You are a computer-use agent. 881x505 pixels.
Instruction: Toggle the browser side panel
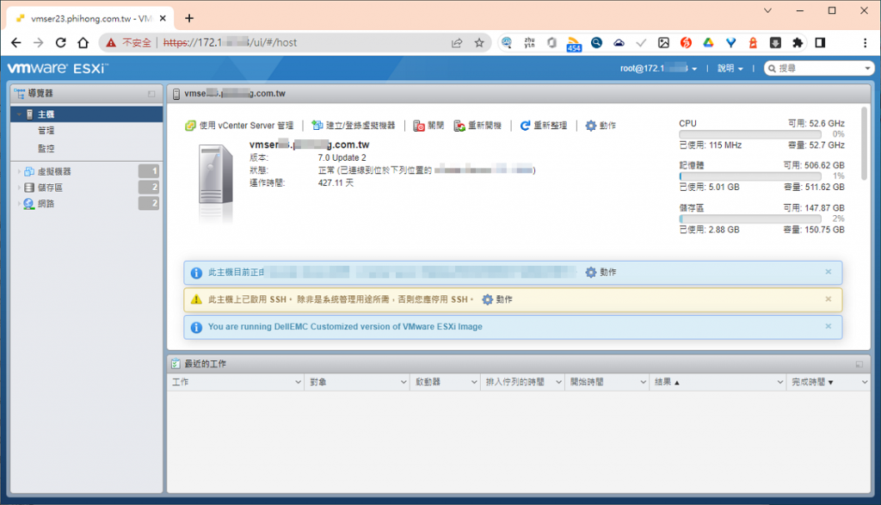tap(820, 43)
